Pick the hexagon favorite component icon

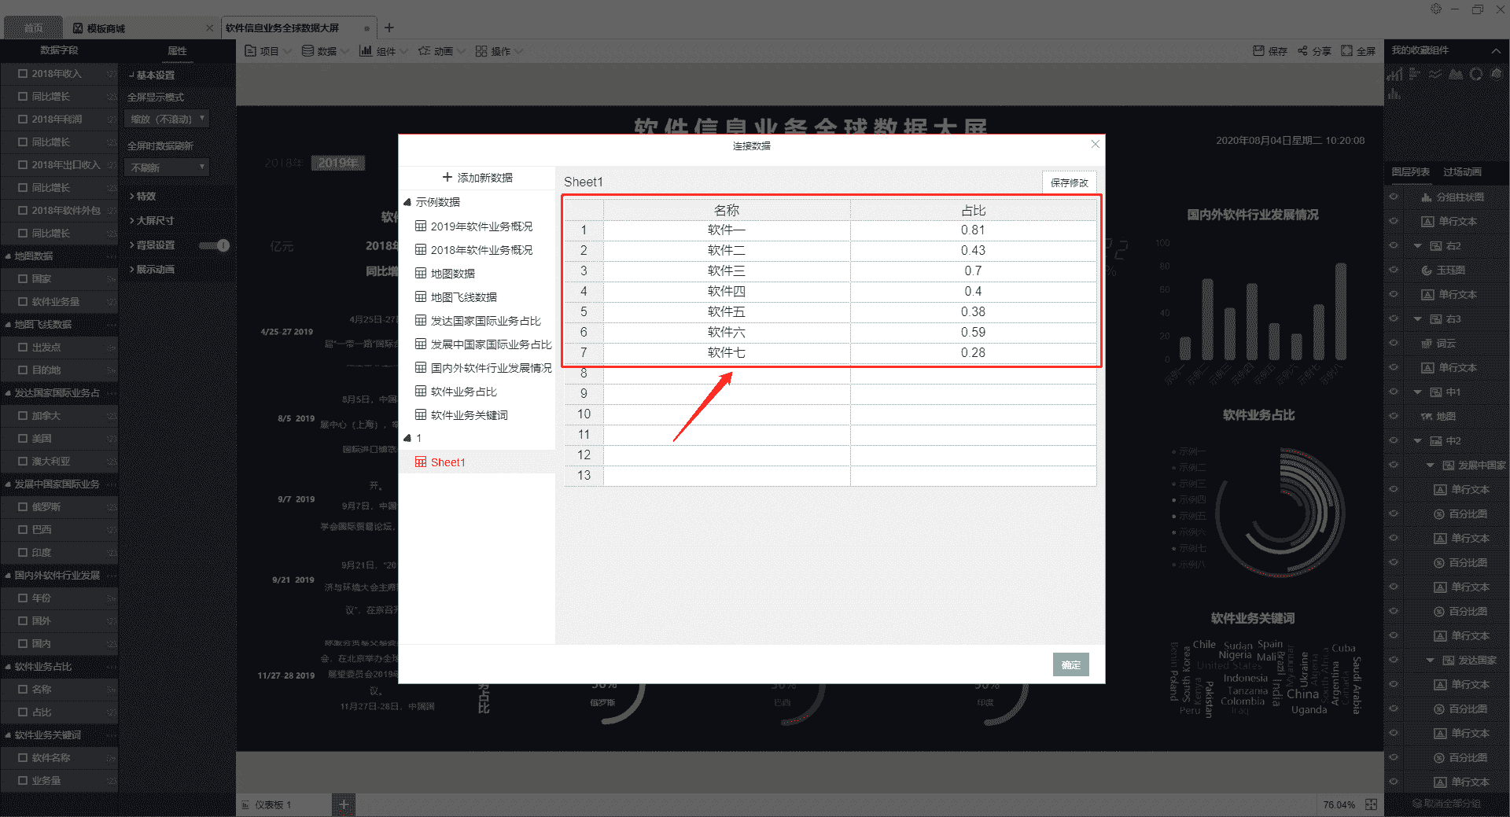point(1497,74)
